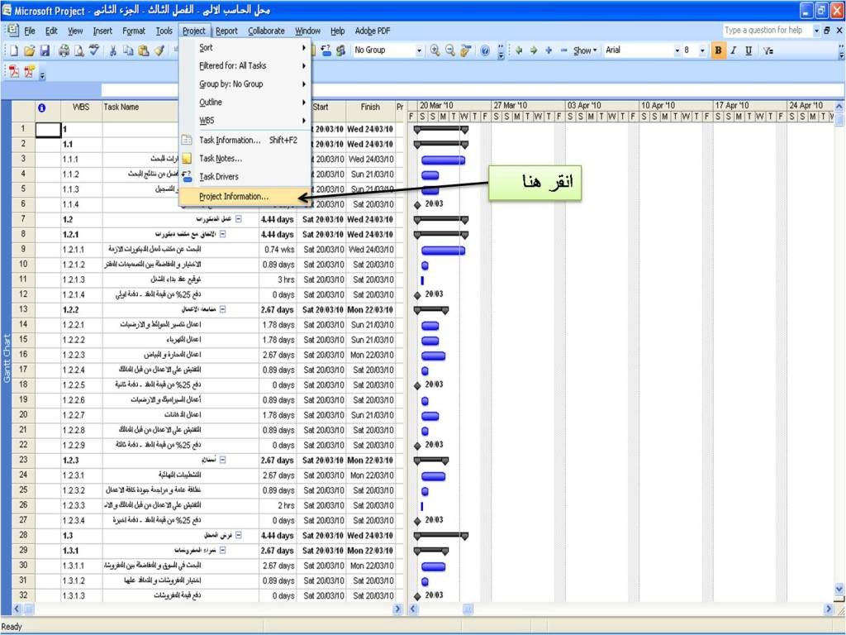Viewport: 846px width, 635px height.
Task: Click the Zoom Out magnifier icon
Action: click(x=450, y=50)
